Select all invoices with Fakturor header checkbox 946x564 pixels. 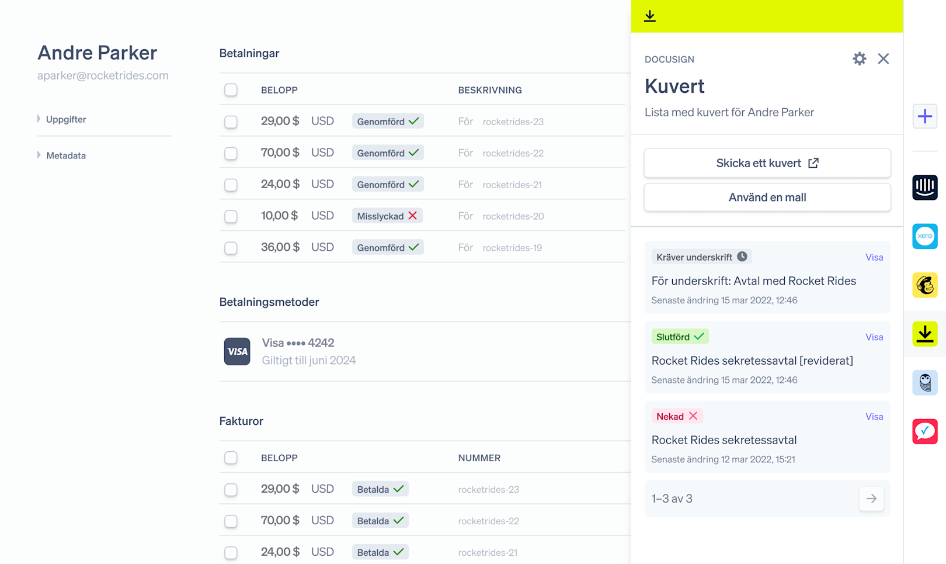231,458
